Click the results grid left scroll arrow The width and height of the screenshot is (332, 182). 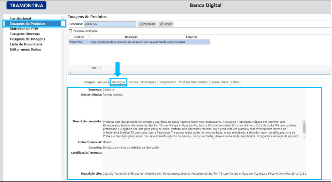(70, 73)
